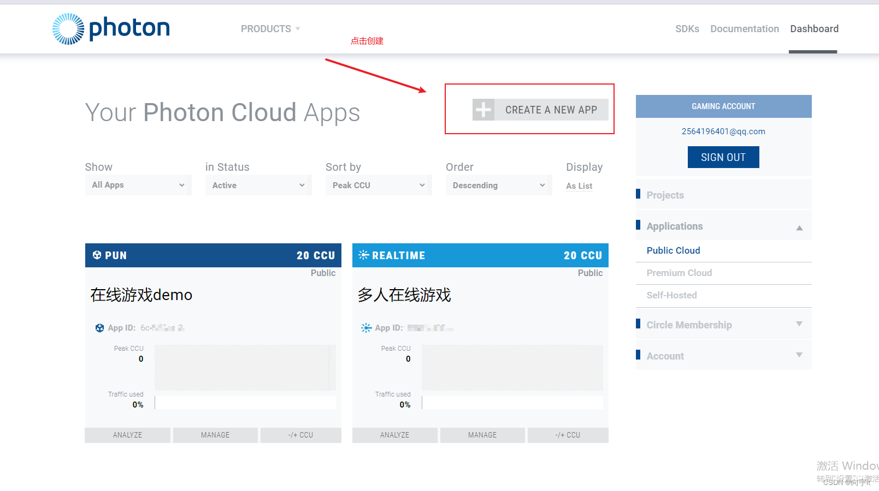879x491 pixels.
Task: Click the 'Your Photon Cloud Apps' heading
Action: pos(222,113)
